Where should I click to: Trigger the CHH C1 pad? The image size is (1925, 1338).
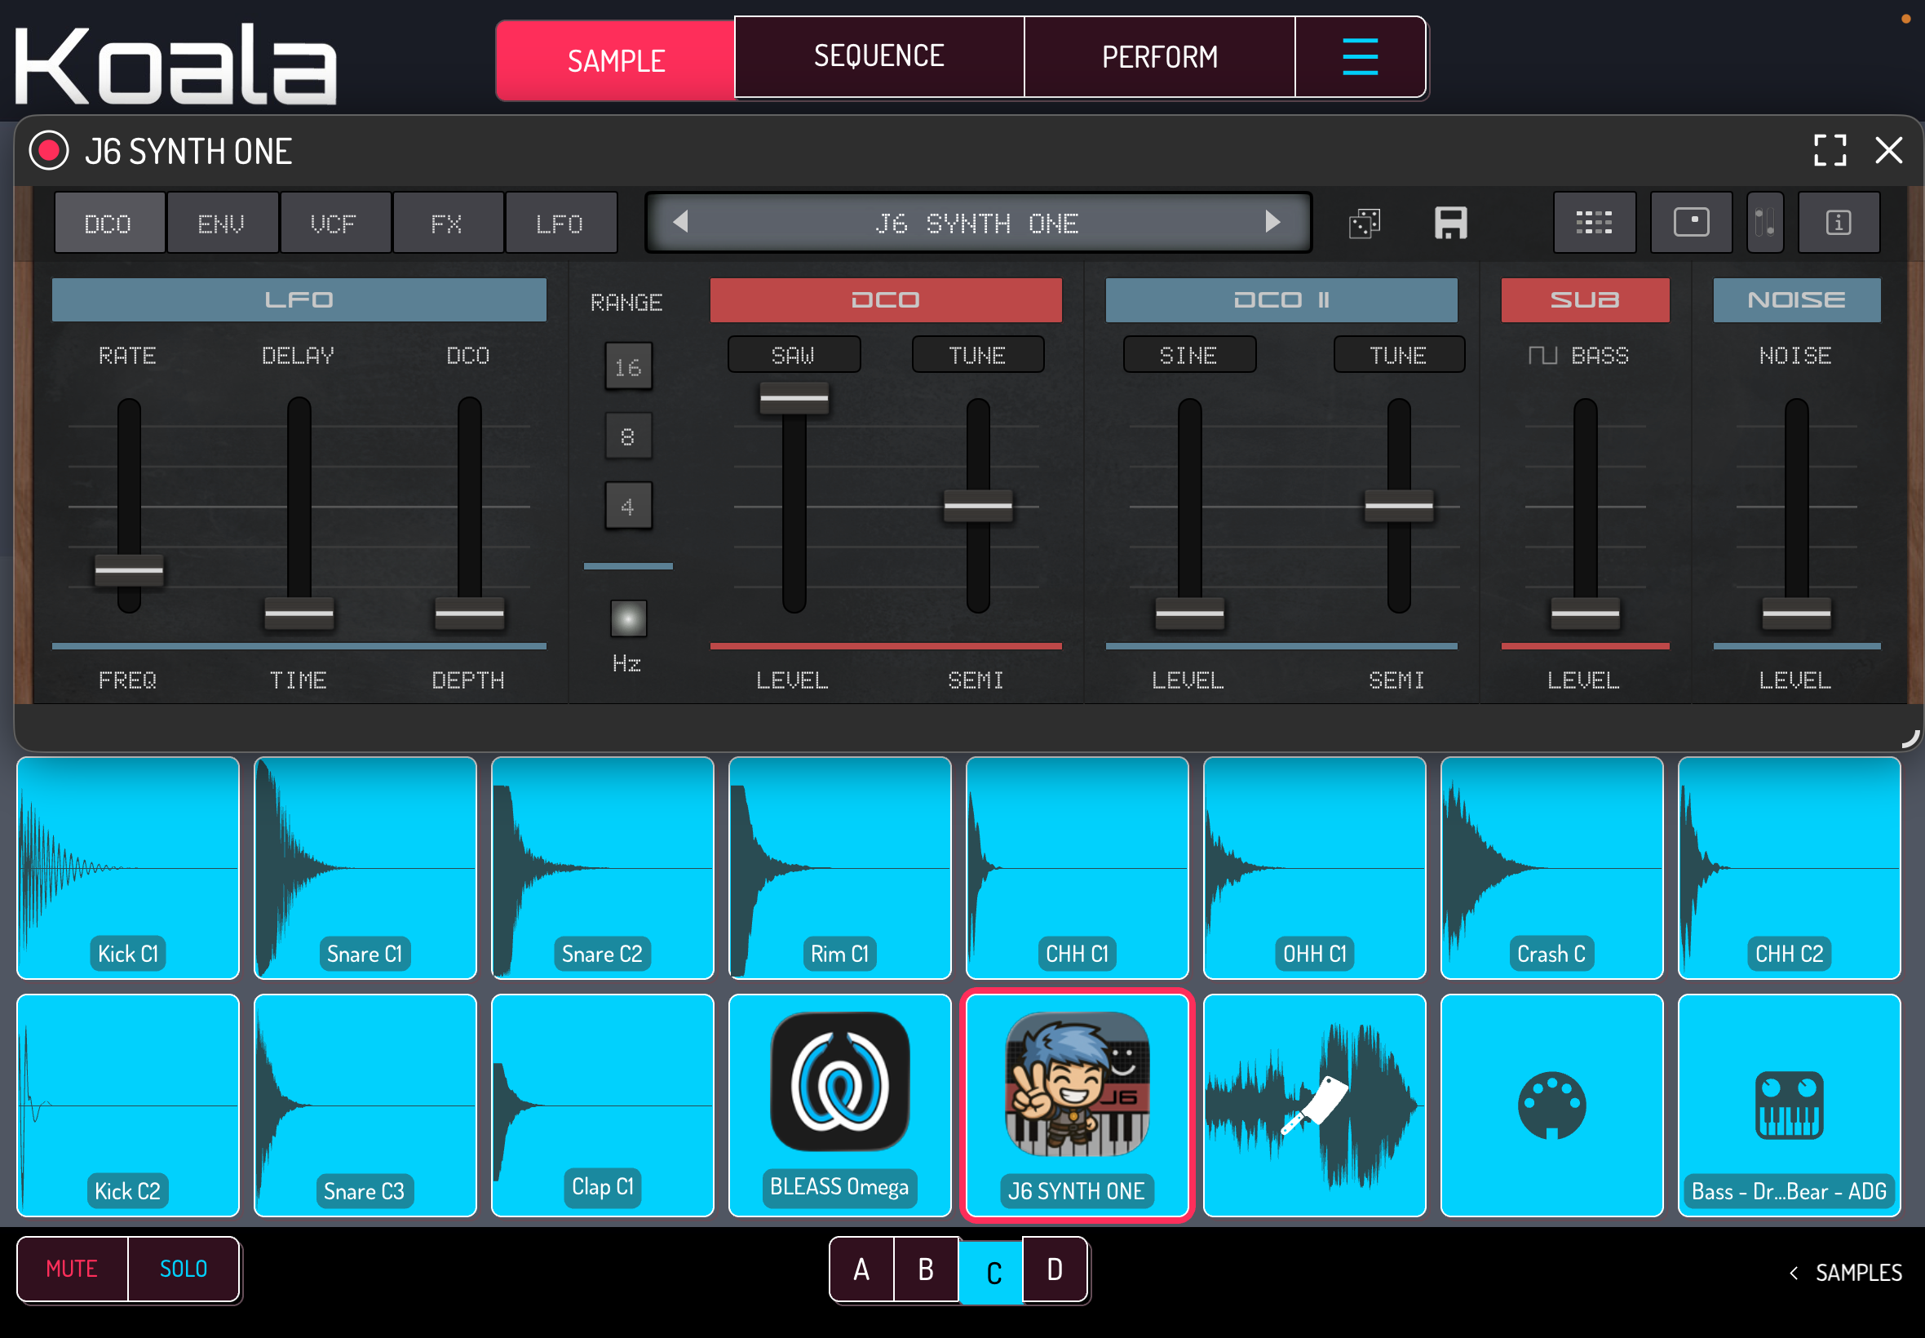1077,868
